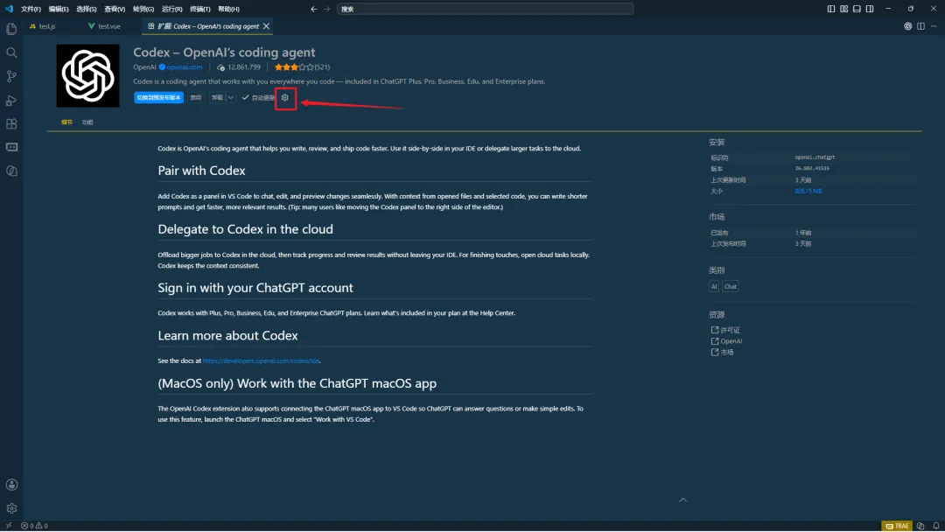Open the 文件(F) menu
The height and width of the screenshot is (532, 945).
pyautogui.click(x=31, y=9)
